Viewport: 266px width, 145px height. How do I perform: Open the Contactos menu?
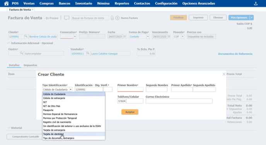pyautogui.click(x=142, y=3)
